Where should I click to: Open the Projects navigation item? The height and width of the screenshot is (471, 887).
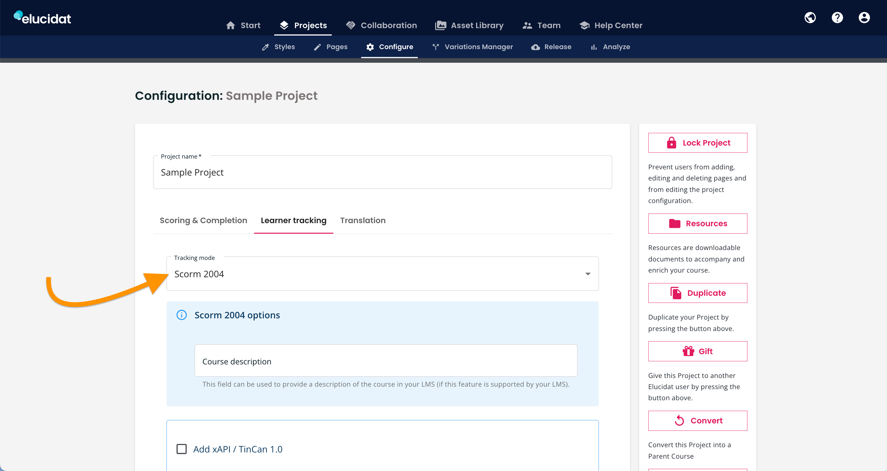pyautogui.click(x=303, y=25)
